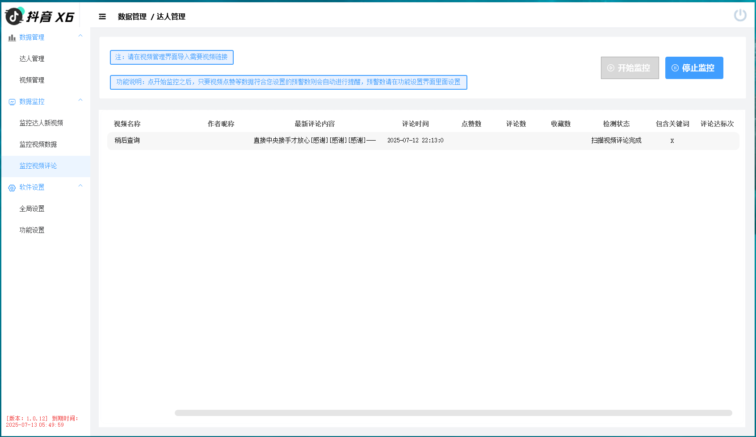This screenshot has width=756, height=437.
Task: Collapse the 数据监控 sidebar section chevron
Action: click(x=80, y=100)
